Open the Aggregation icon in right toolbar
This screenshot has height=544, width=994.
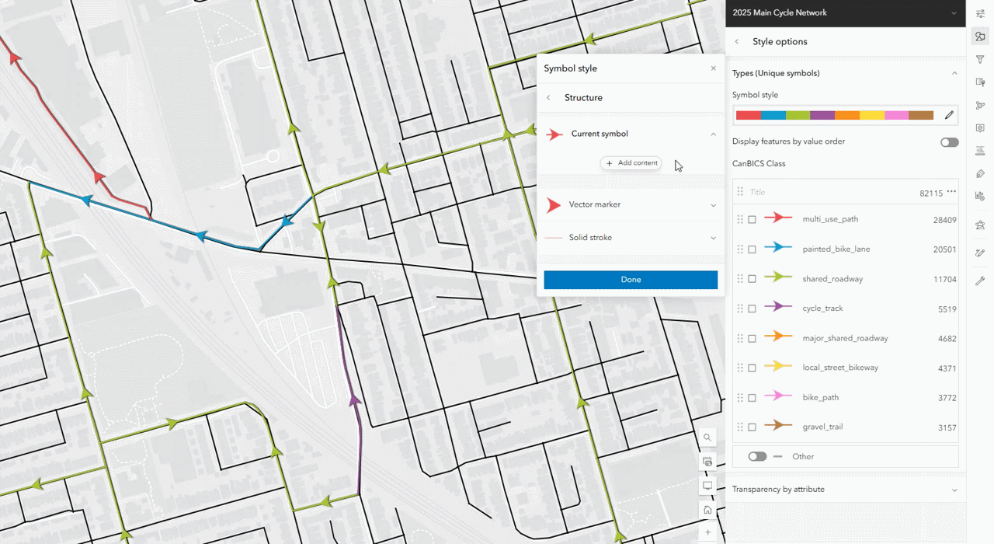tap(980, 105)
